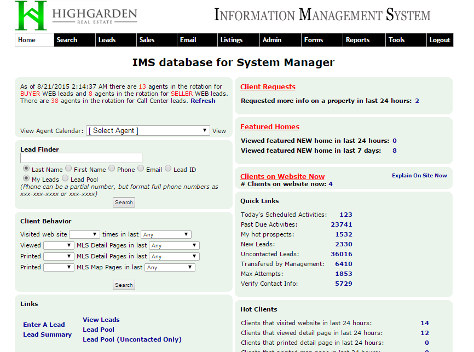Viewport: 474px width, 352px height.
Task: Open Lead Pool (Uncontacted Only) link
Action: click(x=132, y=339)
